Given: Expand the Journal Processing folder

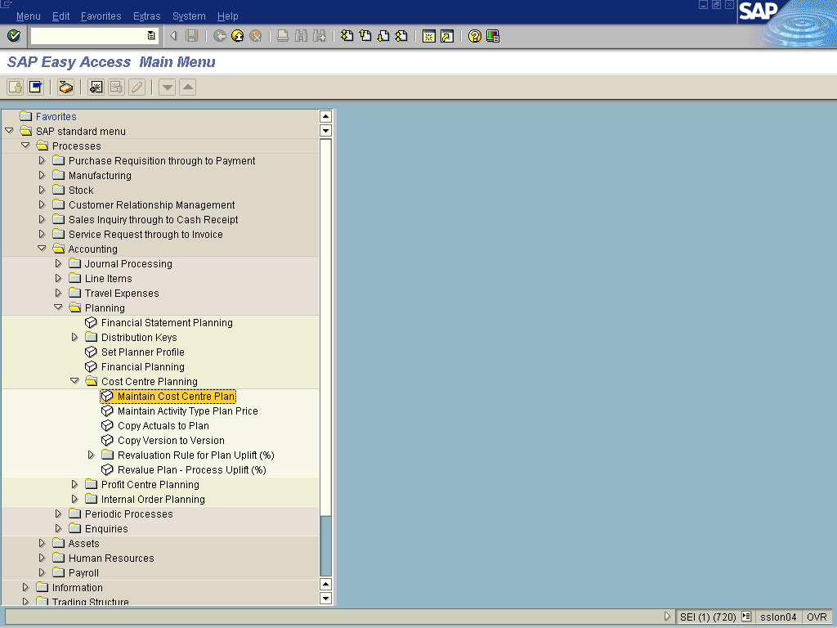Looking at the screenshot, I should tap(58, 263).
